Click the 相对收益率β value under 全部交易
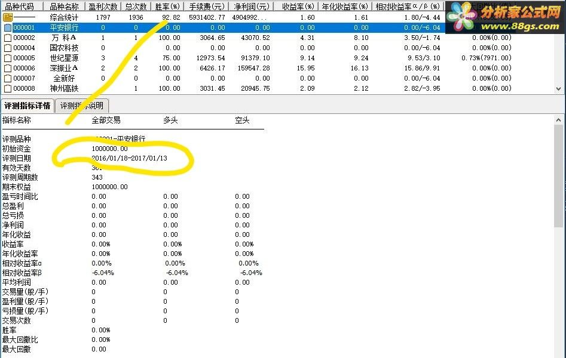This screenshot has height=358, width=566. tap(103, 273)
